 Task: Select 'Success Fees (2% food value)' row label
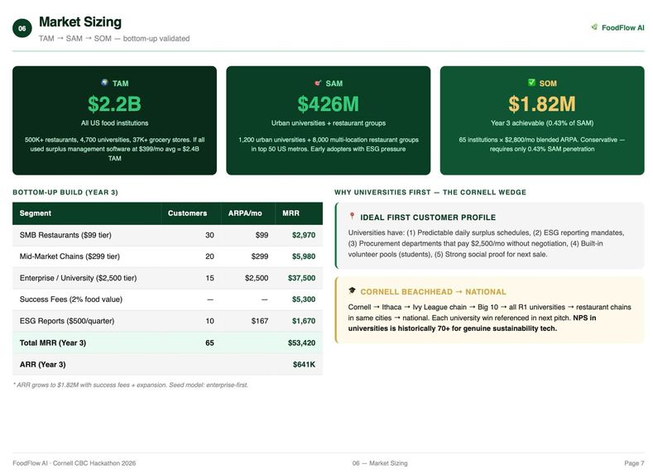(x=71, y=299)
